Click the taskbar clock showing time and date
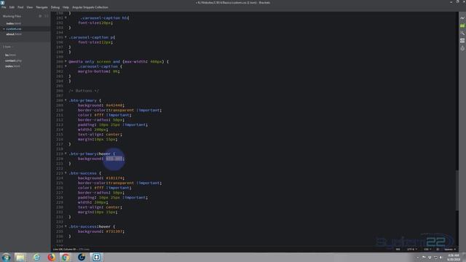 tap(453, 258)
